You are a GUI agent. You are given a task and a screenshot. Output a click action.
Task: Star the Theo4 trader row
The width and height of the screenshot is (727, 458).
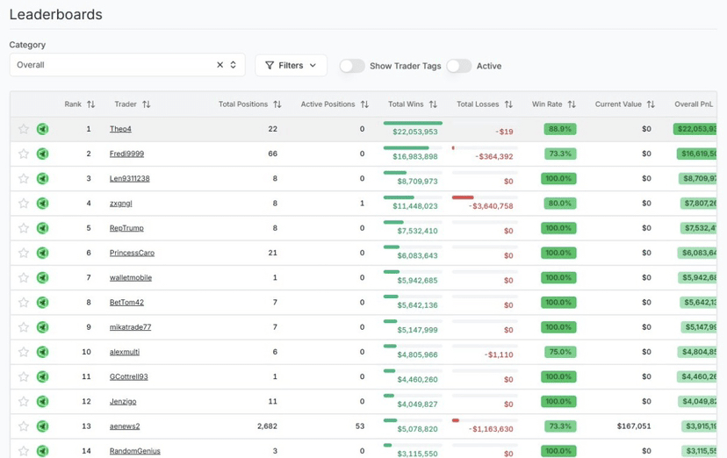click(24, 129)
